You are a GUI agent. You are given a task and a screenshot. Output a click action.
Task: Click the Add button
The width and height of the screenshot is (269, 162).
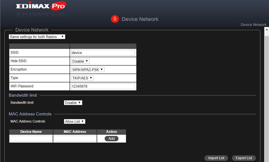111,139
